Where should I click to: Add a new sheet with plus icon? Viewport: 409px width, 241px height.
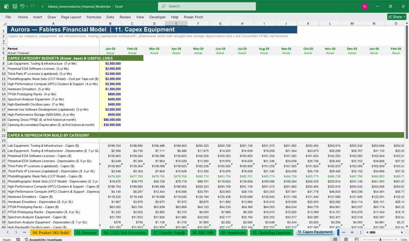(x=352, y=232)
